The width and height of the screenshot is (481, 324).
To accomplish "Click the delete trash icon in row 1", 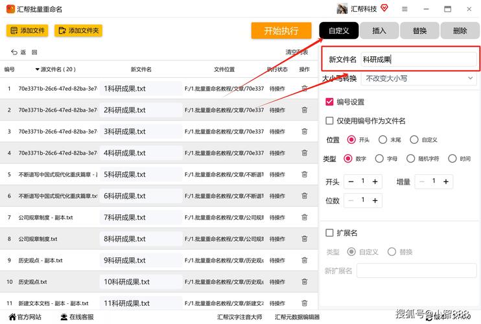I will tap(305, 89).
